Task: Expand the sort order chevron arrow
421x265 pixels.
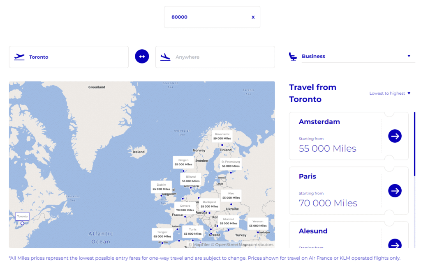Action: pyautogui.click(x=408, y=93)
